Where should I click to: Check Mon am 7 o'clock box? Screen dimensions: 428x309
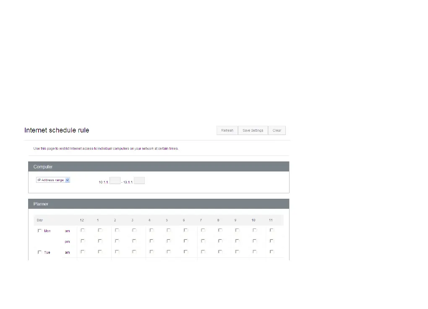pos(203,230)
